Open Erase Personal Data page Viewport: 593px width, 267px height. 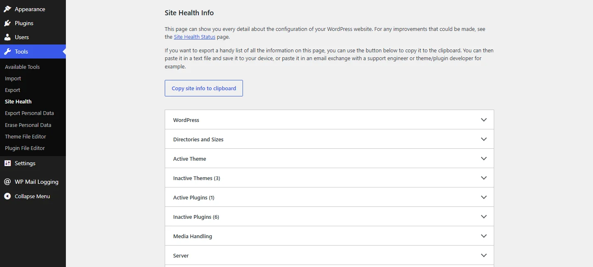click(x=28, y=125)
